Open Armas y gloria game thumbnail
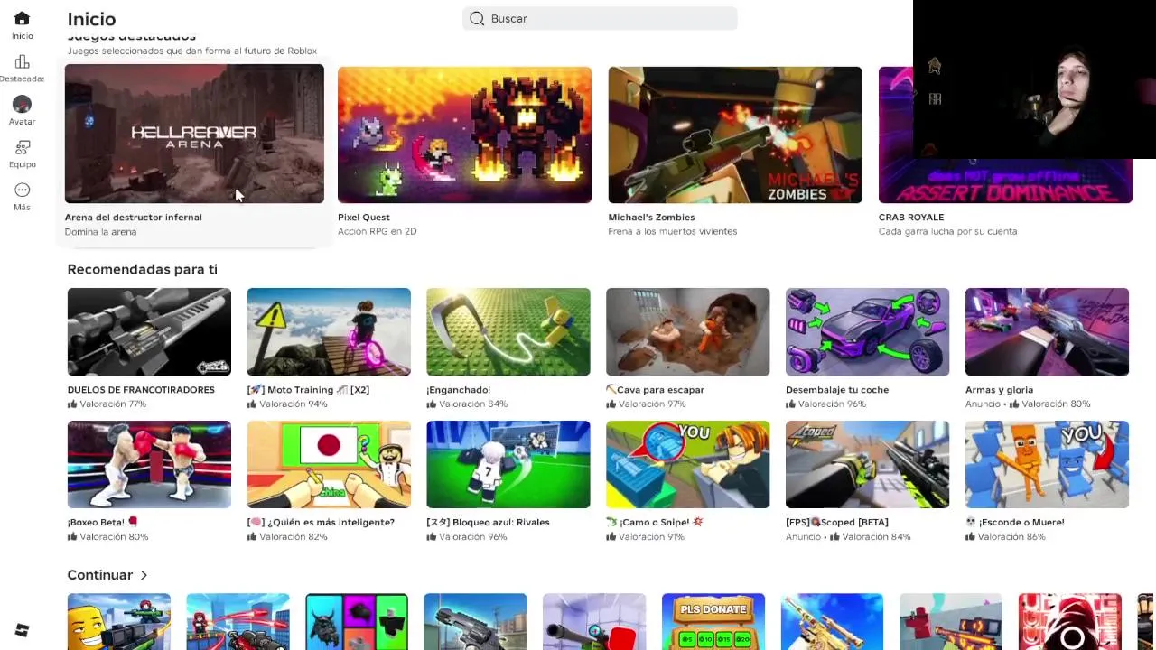 click(x=1047, y=331)
